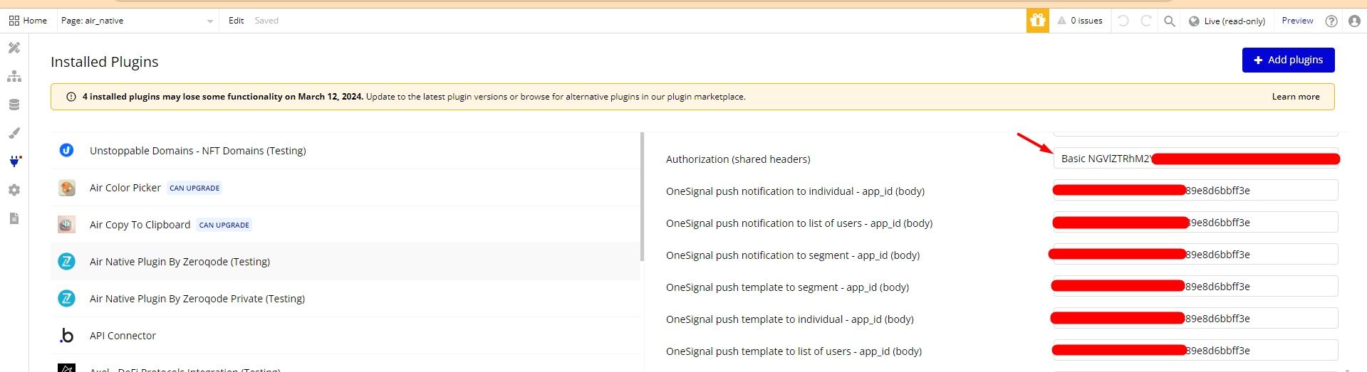1367x372 pixels.
Task: Open the Live (read-only) version selector
Action: pyautogui.click(x=1227, y=21)
